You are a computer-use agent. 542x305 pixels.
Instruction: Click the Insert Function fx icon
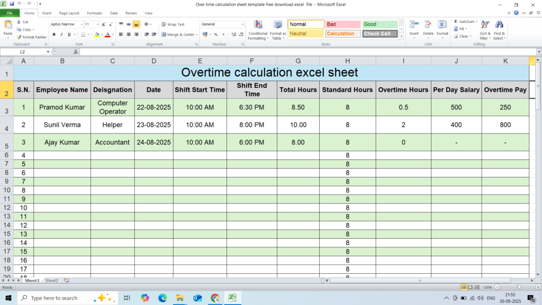pyautogui.click(x=76, y=52)
